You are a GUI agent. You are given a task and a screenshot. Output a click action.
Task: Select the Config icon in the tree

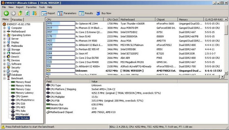coord(9,71)
